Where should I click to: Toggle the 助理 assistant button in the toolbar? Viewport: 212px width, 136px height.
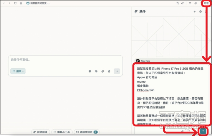pos(206,3)
